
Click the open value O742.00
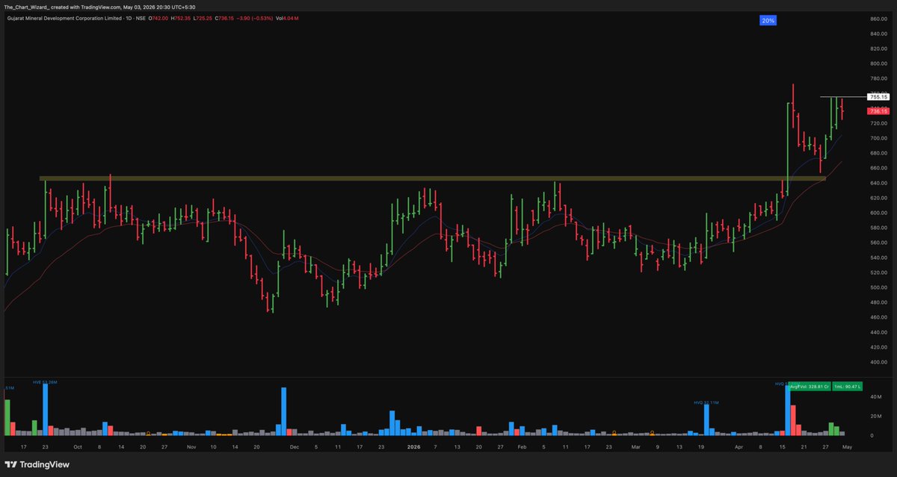[x=158, y=19]
